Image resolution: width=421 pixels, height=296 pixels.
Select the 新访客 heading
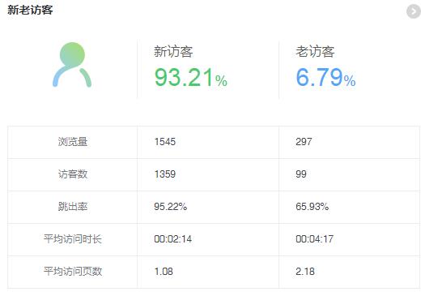[x=173, y=51]
